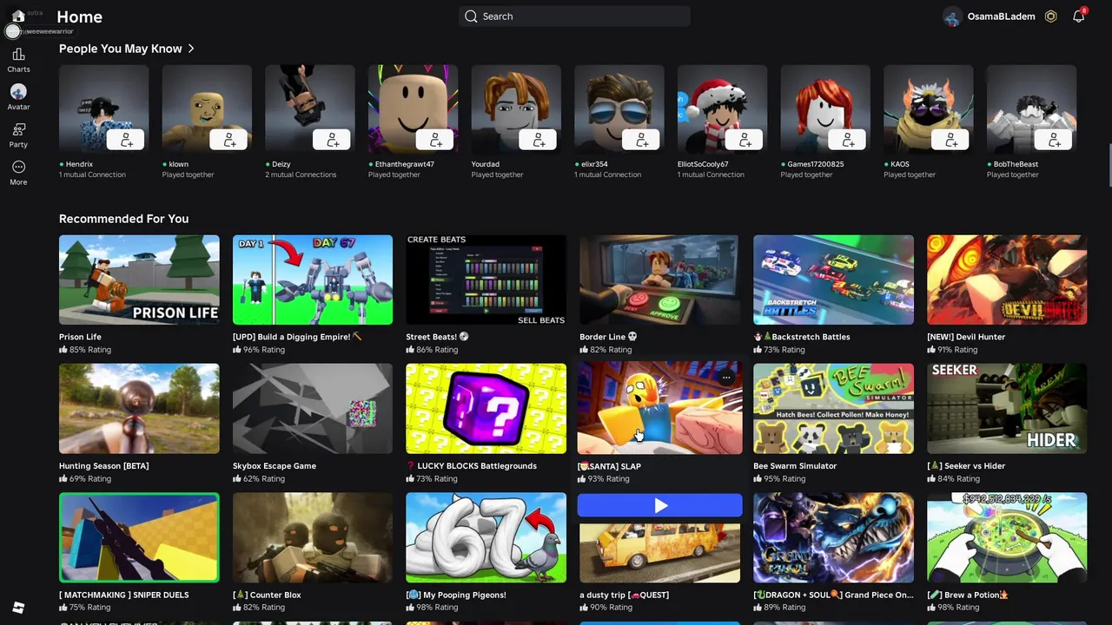Add ElliotSoCooly67 as a connection
The height and width of the screenshot is (625, 1112).
[745, 140]
